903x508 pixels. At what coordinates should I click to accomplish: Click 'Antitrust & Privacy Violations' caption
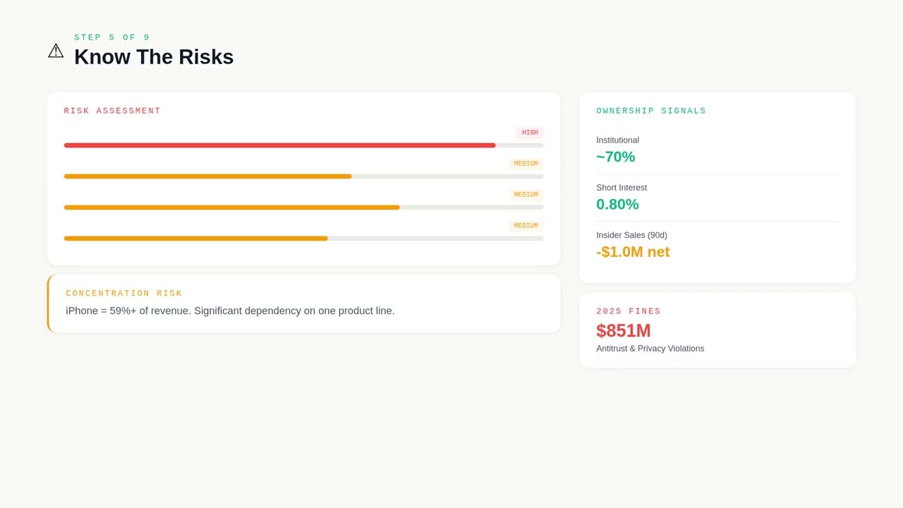point(650,349)
